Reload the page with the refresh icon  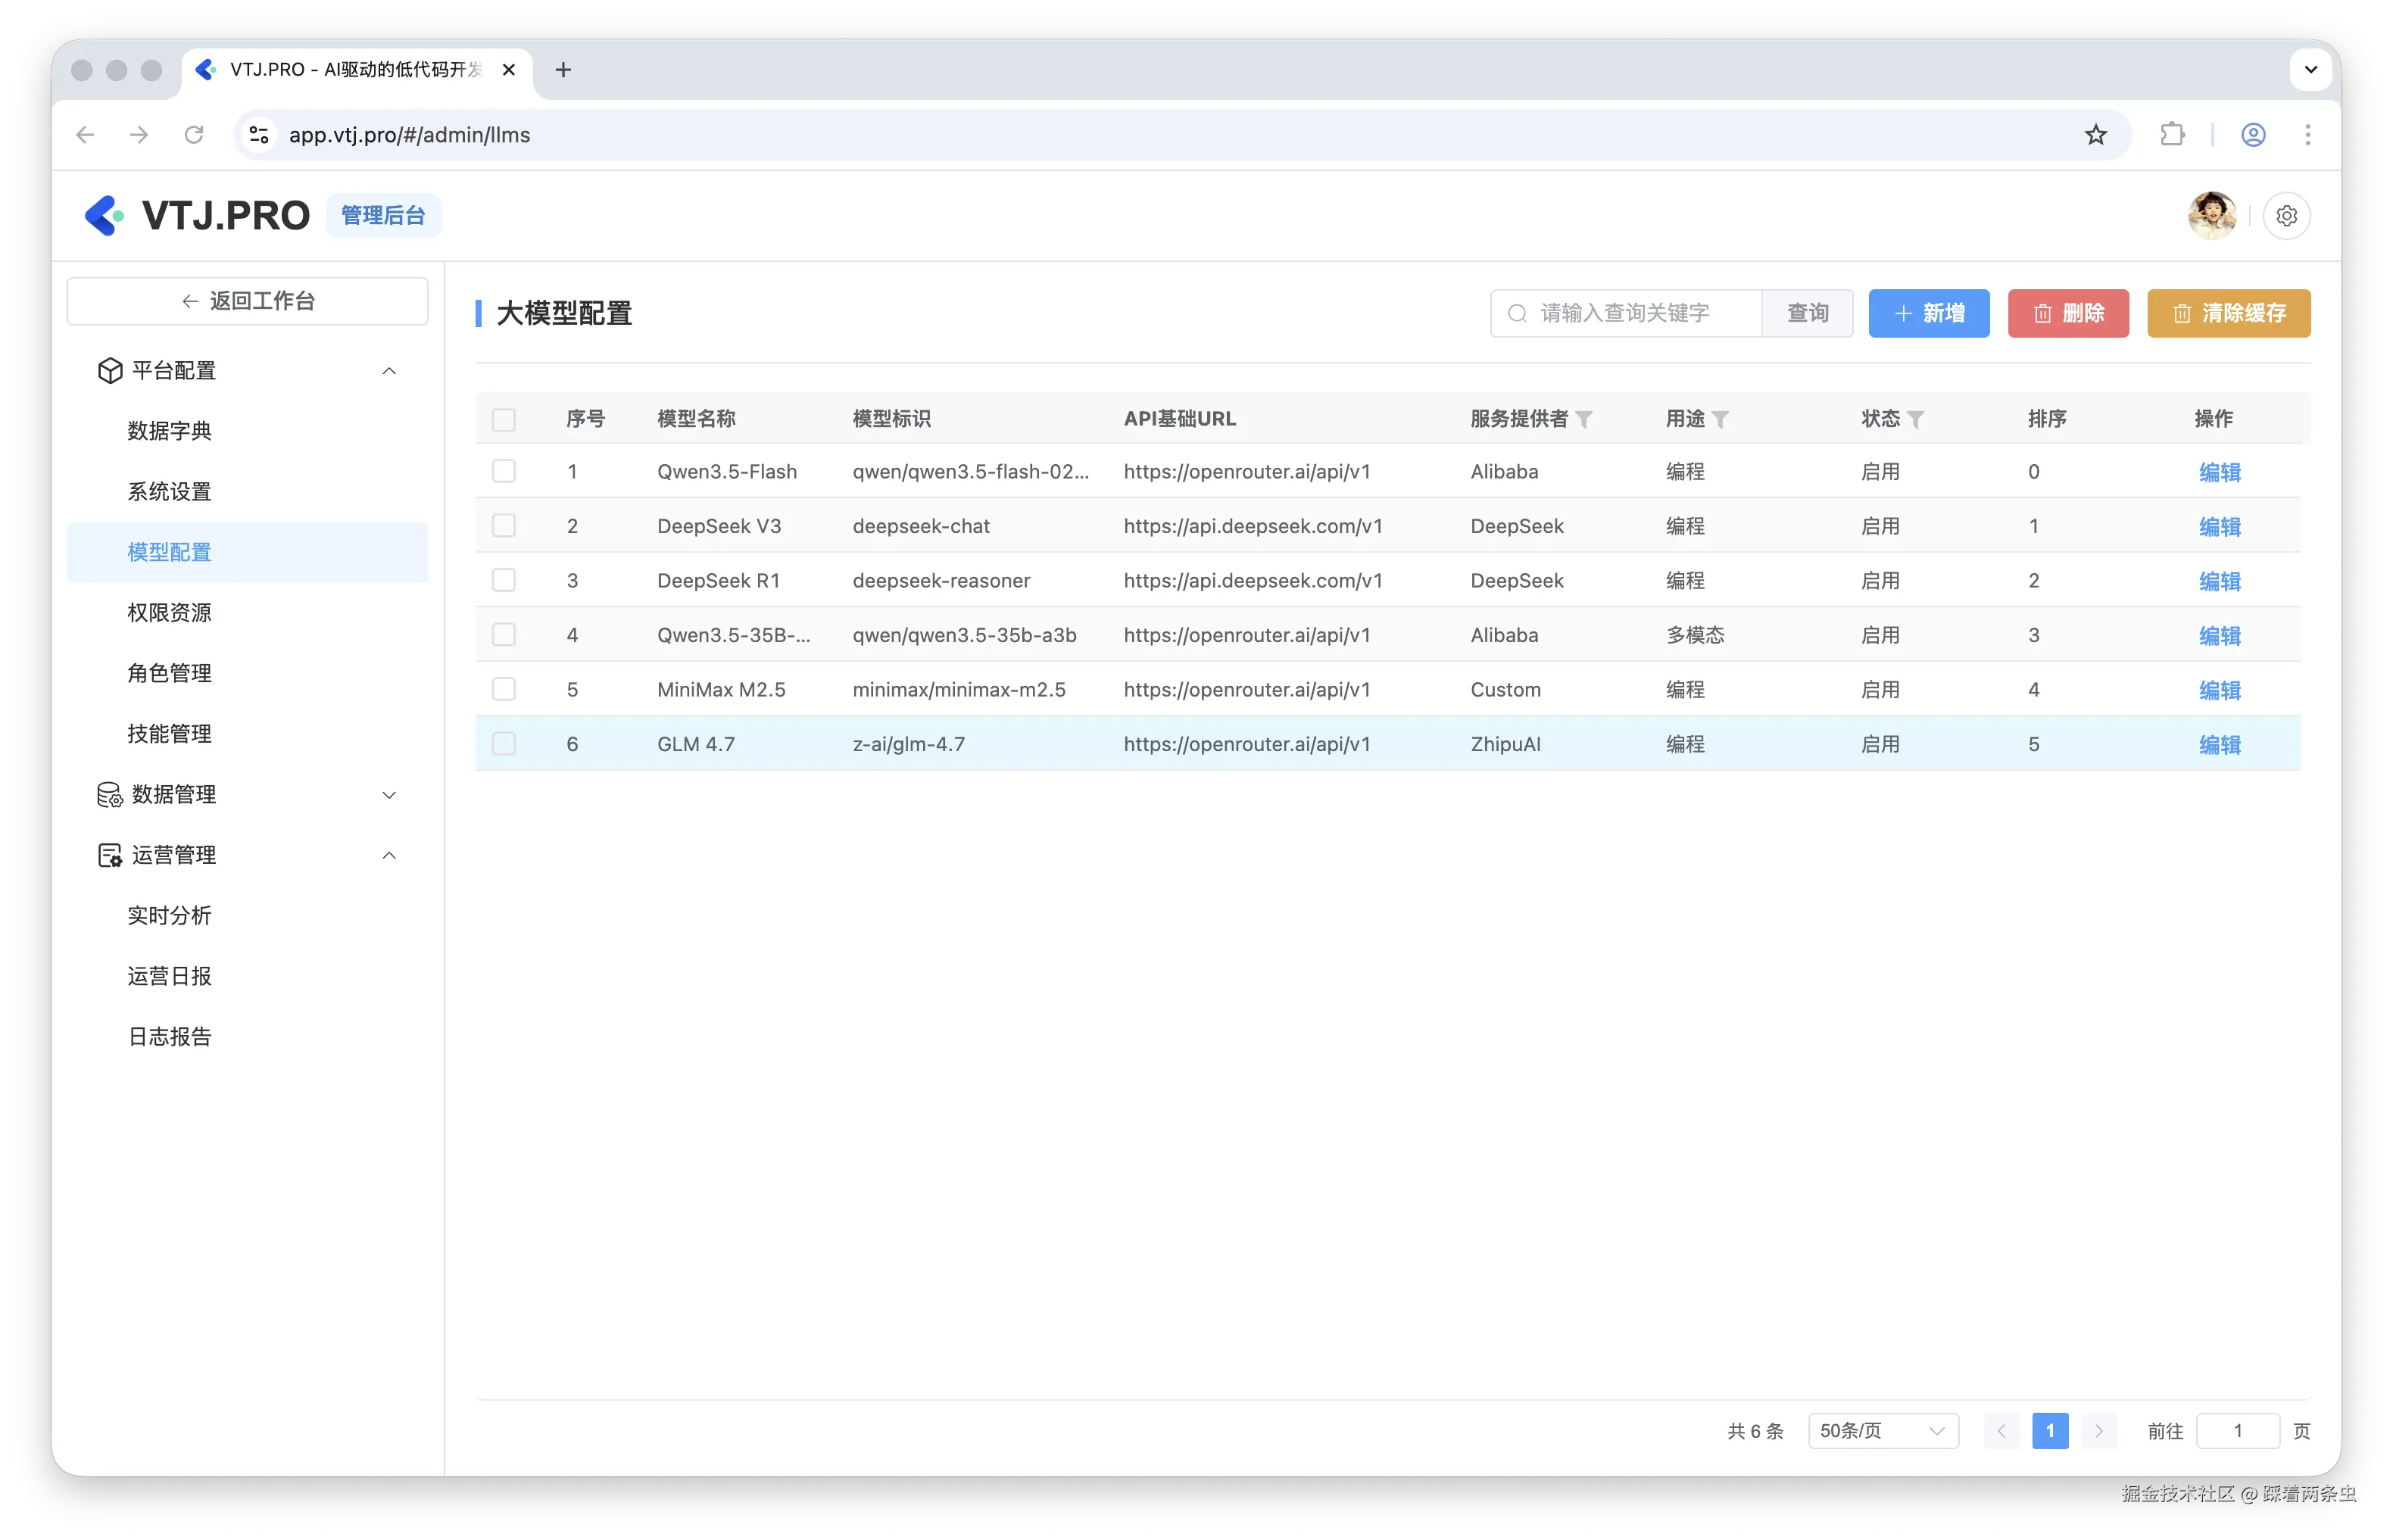click(194, 135)
